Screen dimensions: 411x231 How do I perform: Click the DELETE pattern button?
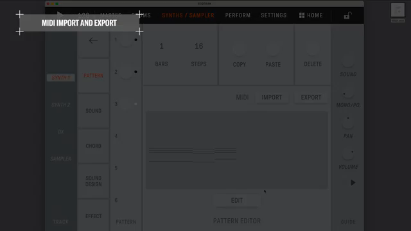313,49
